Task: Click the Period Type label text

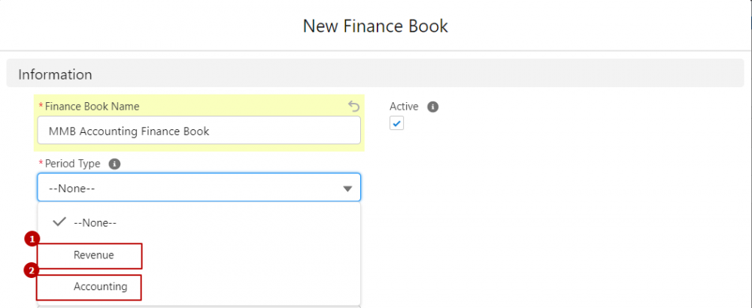Action: [72, 164]
